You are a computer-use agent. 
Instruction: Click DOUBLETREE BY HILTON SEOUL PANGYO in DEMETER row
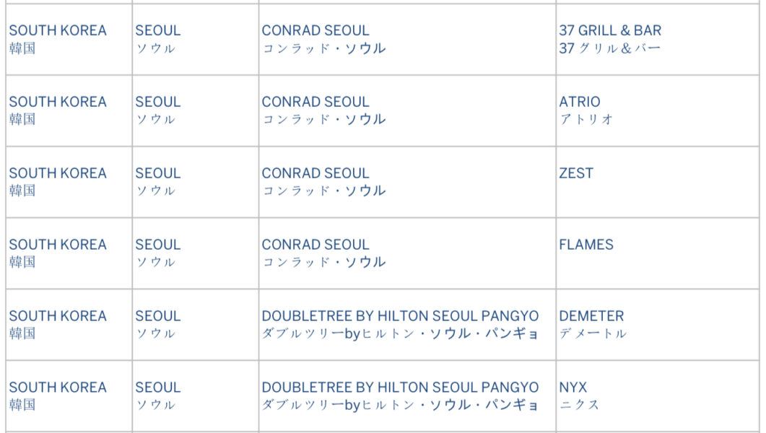pos(400,316)
